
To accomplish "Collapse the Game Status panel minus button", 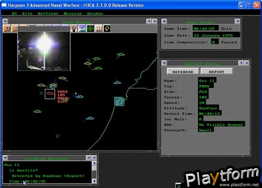I will click(164, 21).
